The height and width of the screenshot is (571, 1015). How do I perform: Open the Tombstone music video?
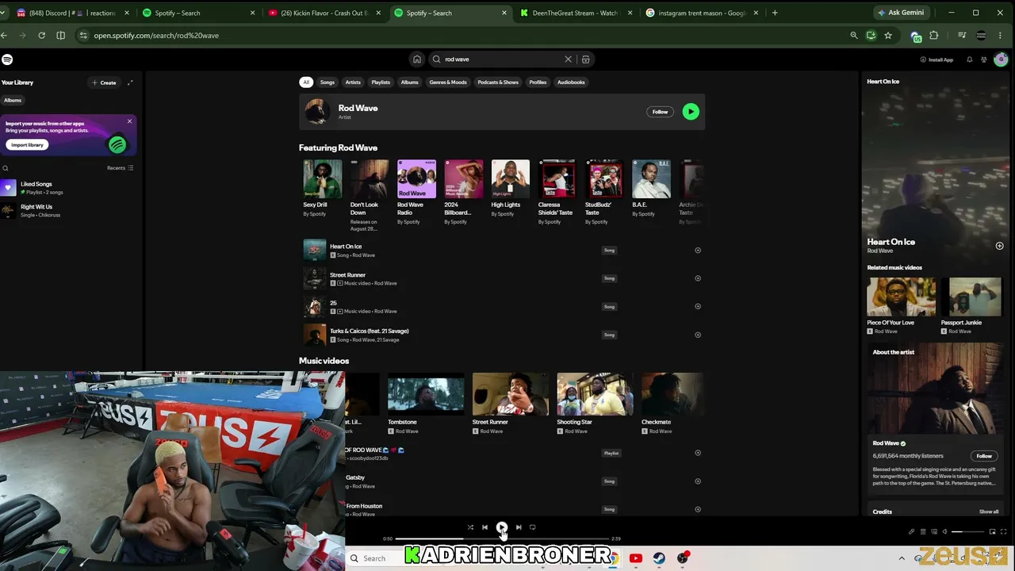click(x=426, y=394)
